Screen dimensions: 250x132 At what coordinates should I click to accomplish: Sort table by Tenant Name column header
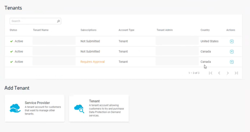coord(41,30)
